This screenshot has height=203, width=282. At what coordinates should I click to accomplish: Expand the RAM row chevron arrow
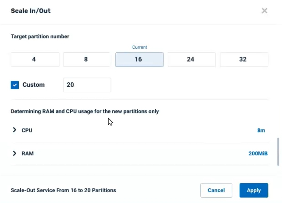point(15,153)
